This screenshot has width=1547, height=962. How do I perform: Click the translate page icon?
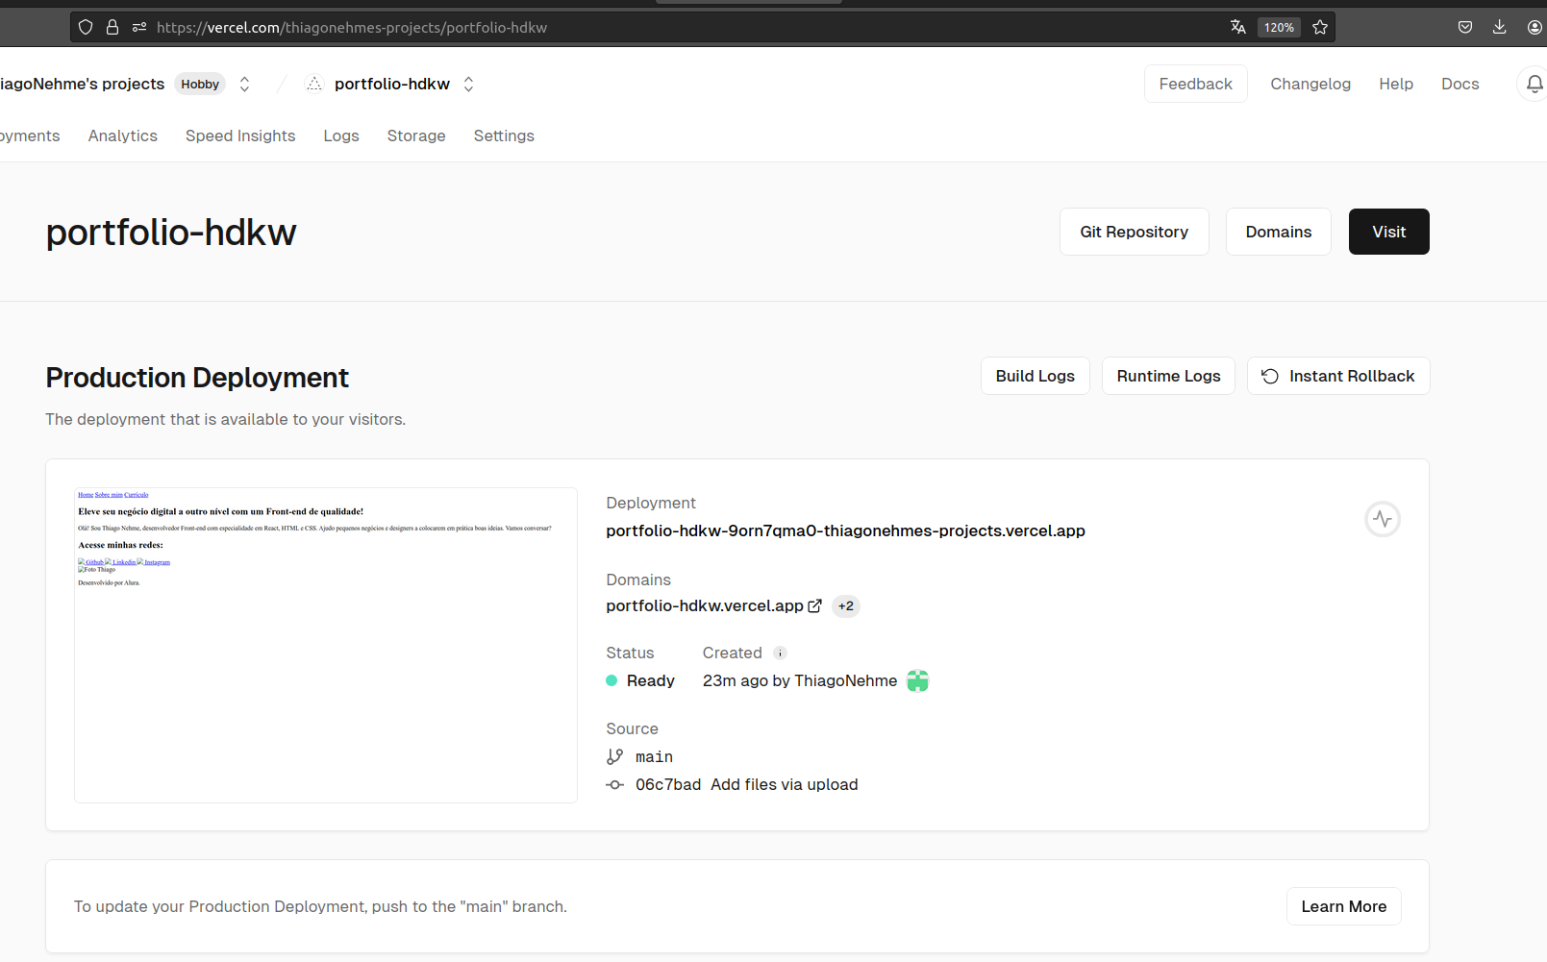point(1238,27)
